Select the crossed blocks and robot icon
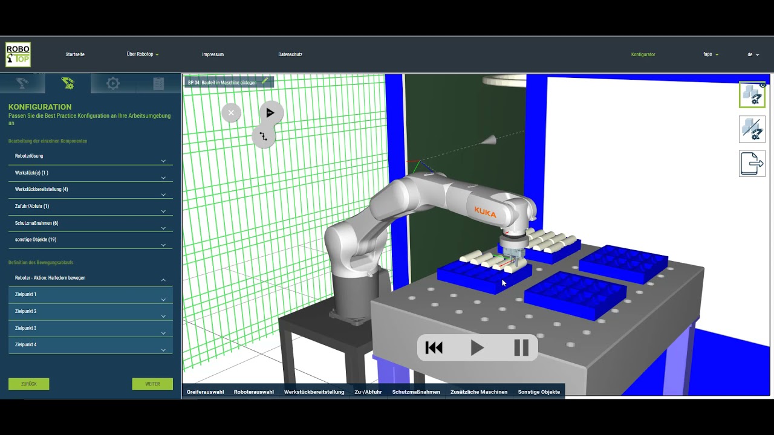Image resolution: width=774 pixels, height=435 pixels. (752, 129)
